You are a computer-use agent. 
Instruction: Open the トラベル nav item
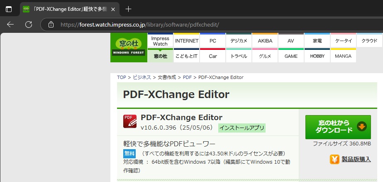(x=239, y=56)
